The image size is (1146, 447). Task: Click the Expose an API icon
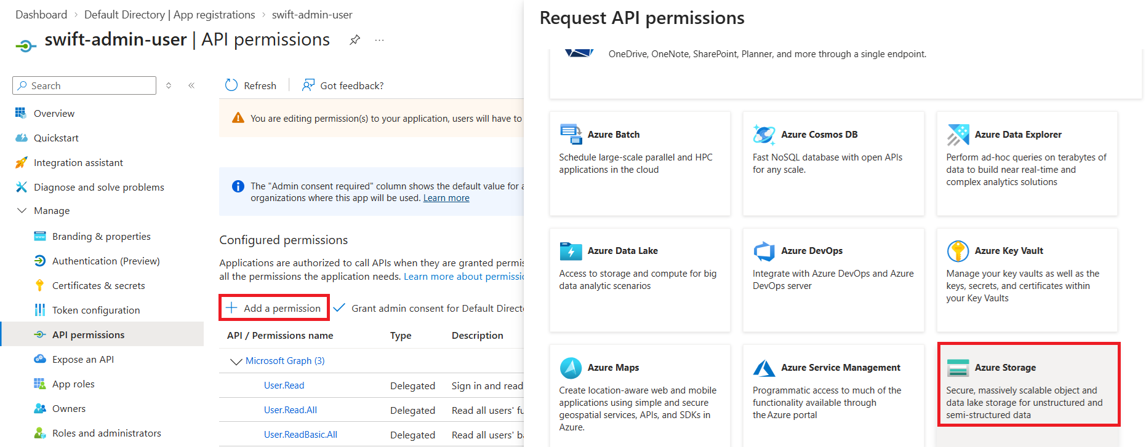coord(40,359)
